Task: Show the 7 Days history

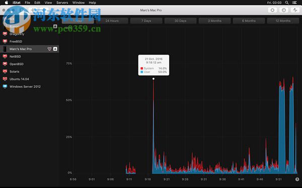Action: [146, 21]
